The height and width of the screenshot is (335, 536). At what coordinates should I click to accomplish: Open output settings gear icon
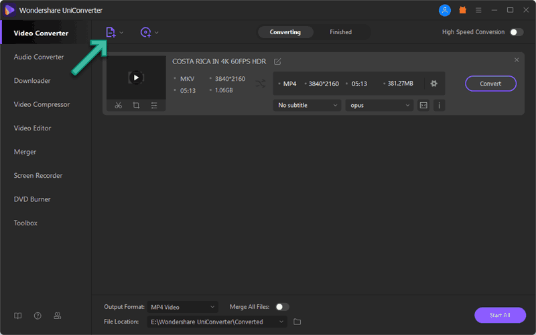(x=433, y=84)
